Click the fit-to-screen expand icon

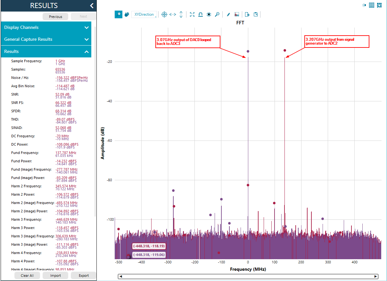click(192, 14)
